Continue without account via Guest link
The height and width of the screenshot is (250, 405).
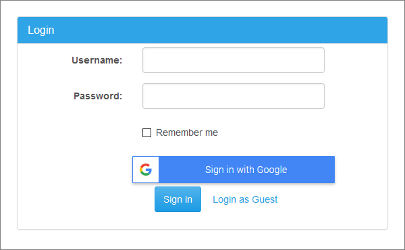point(245,199)
